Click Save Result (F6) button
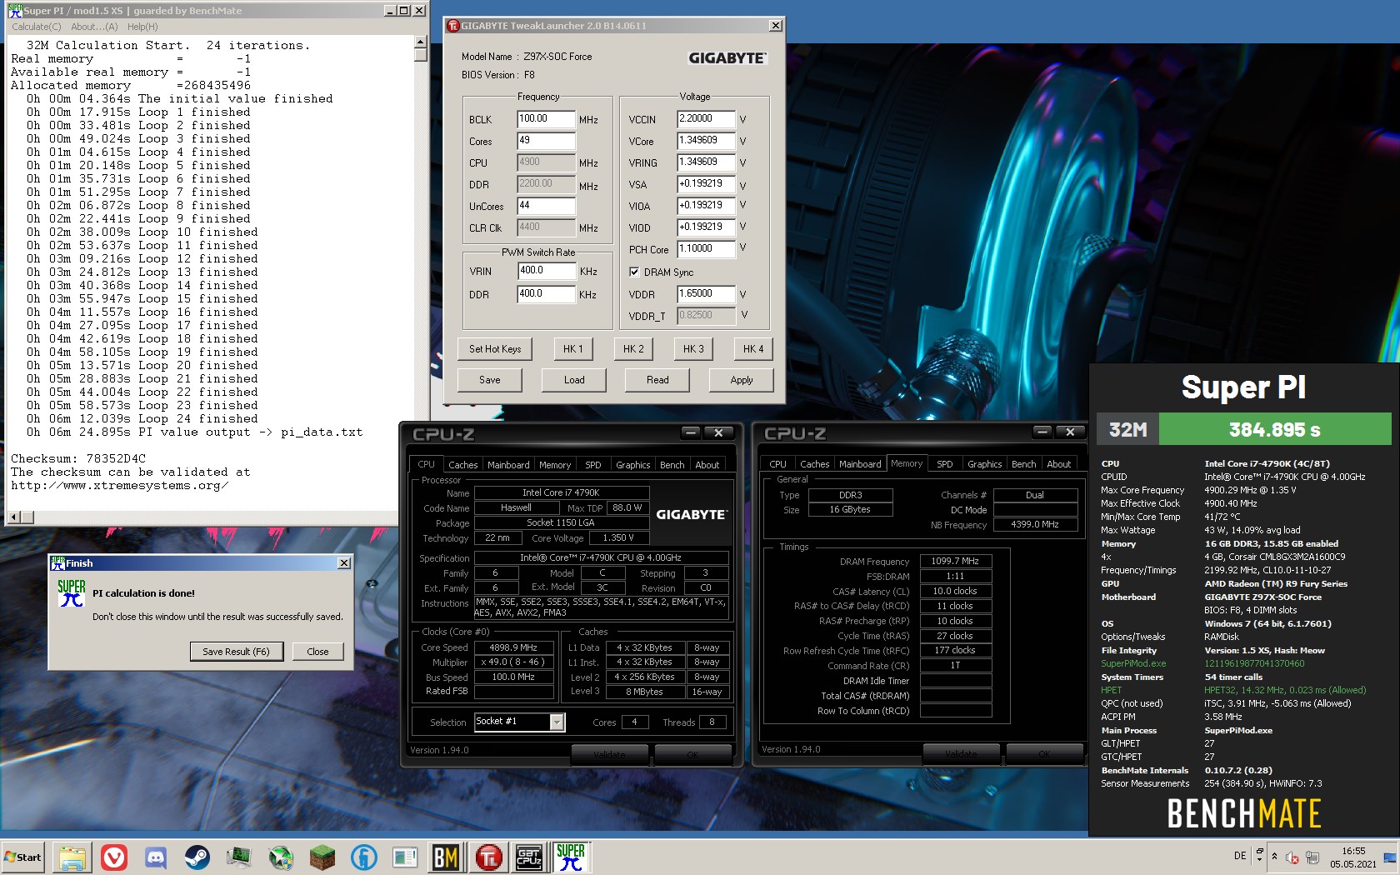Screen dimensions: 1400x875 [x=236, y=652]
